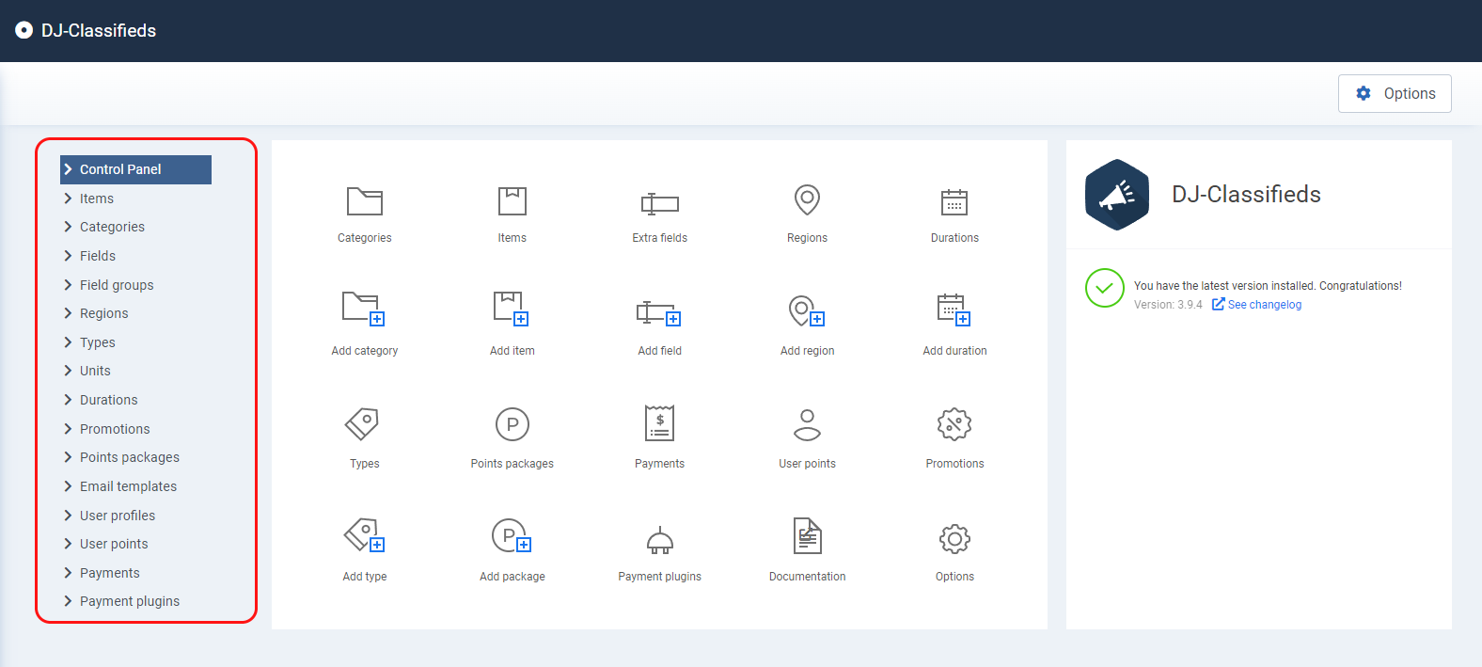Screen dimensions: 1482x667
Task: Click the Options button in the toolbar
Action: (x=1395, y=93)
